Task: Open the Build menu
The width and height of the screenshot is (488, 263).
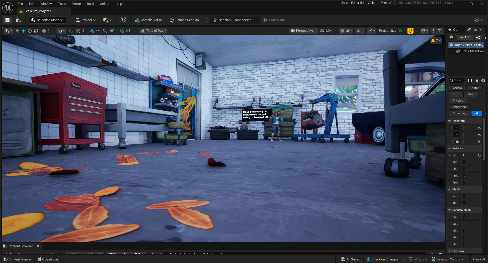Action: tap(90, 4)
